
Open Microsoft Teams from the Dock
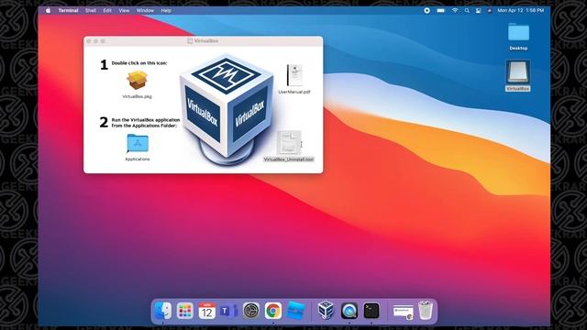tap(228, 311)
